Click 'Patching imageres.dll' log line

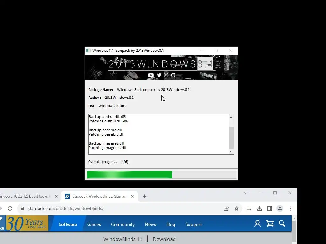click(108, 148)
